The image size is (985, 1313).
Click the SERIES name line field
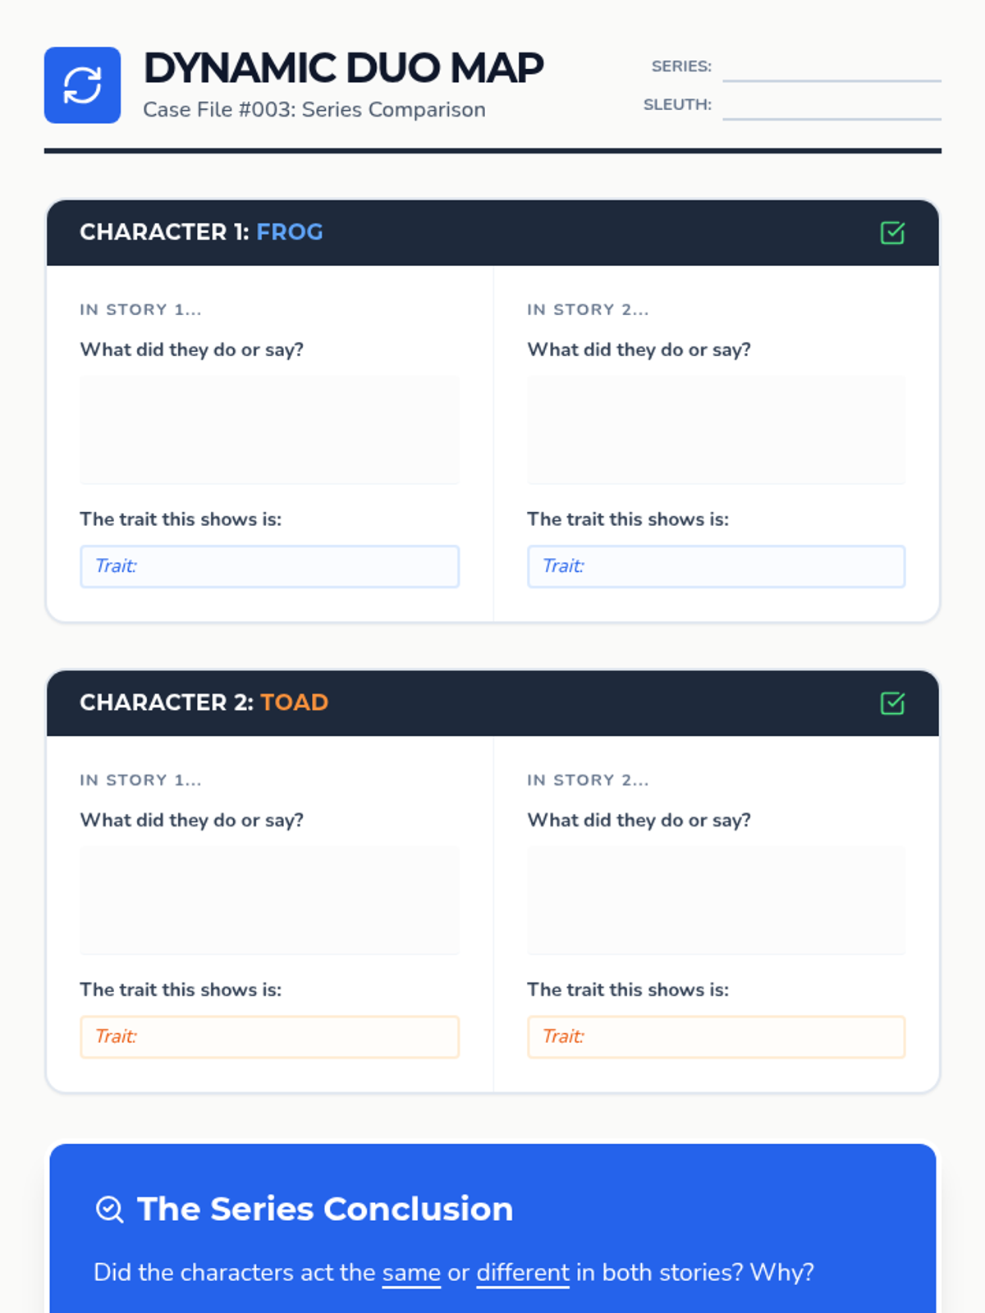pos(831,68)
